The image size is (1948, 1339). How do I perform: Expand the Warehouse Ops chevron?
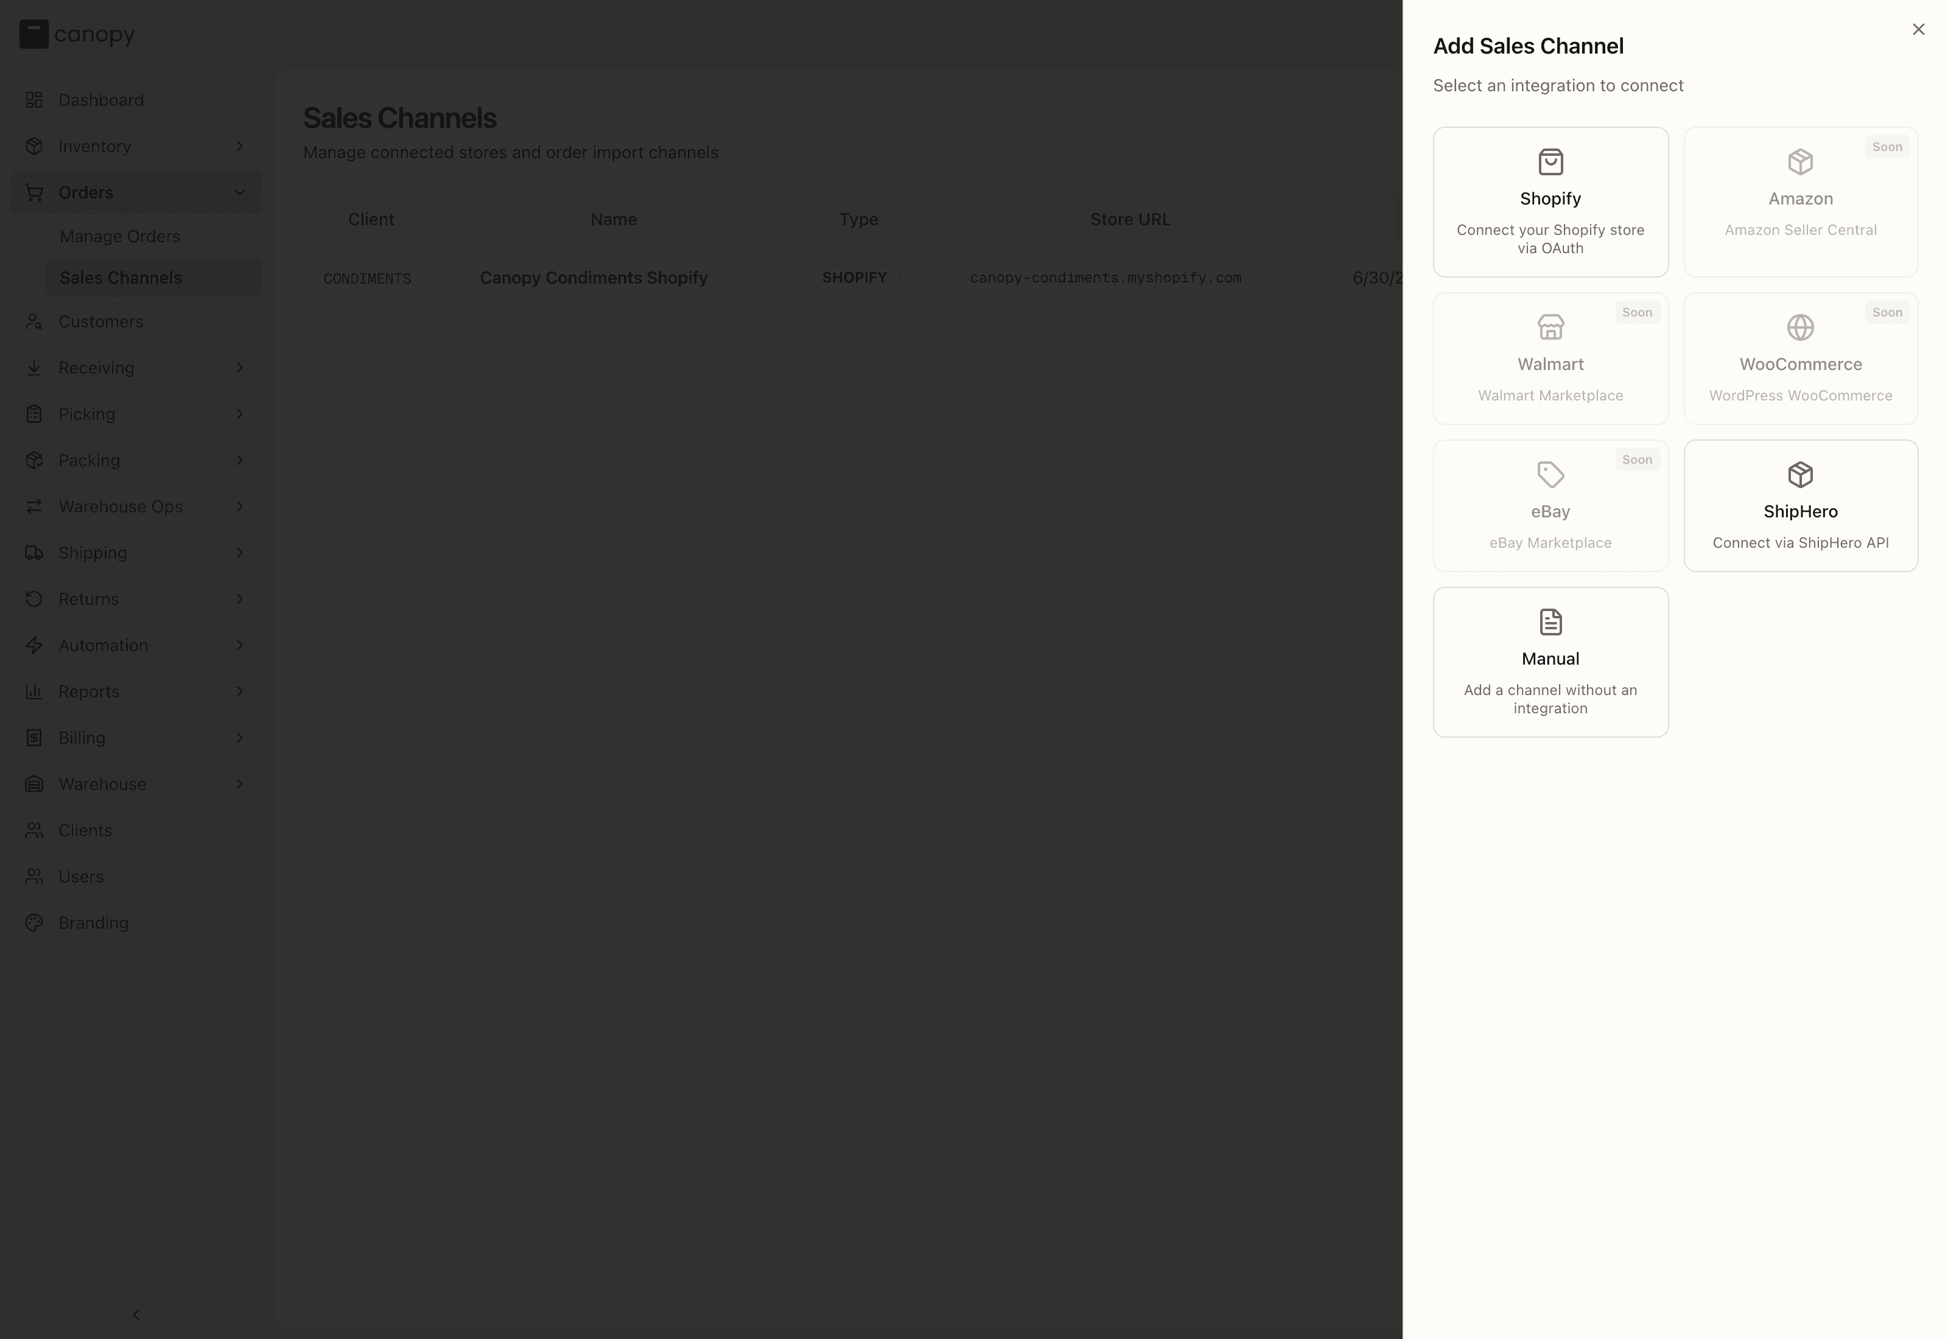coord(239,506)
